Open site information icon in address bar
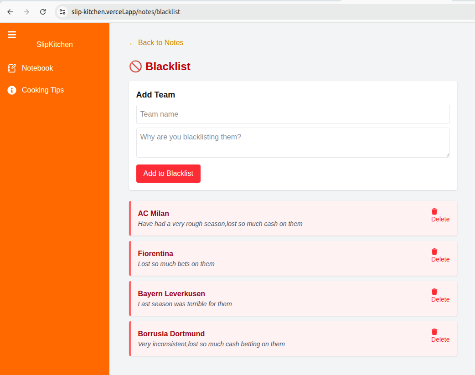Viewport: 475px width, 375px height. (62, 12)
